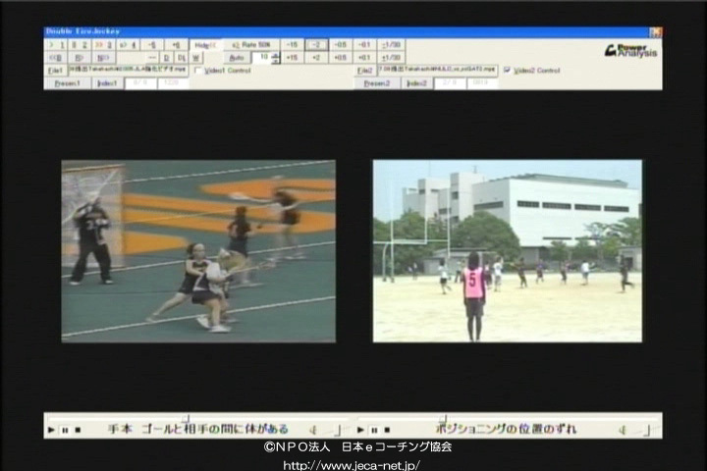Click the -0.1 seconds button
This screenshot has width=707, height=471.
coord(364,44)
